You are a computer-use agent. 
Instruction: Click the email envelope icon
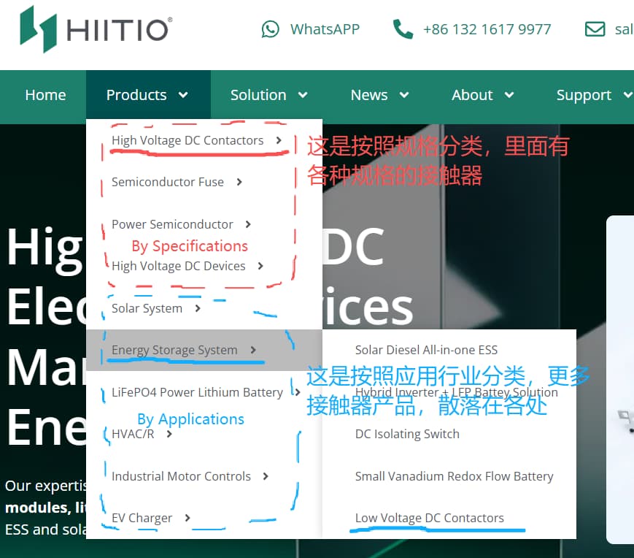[x=595, y=29]
